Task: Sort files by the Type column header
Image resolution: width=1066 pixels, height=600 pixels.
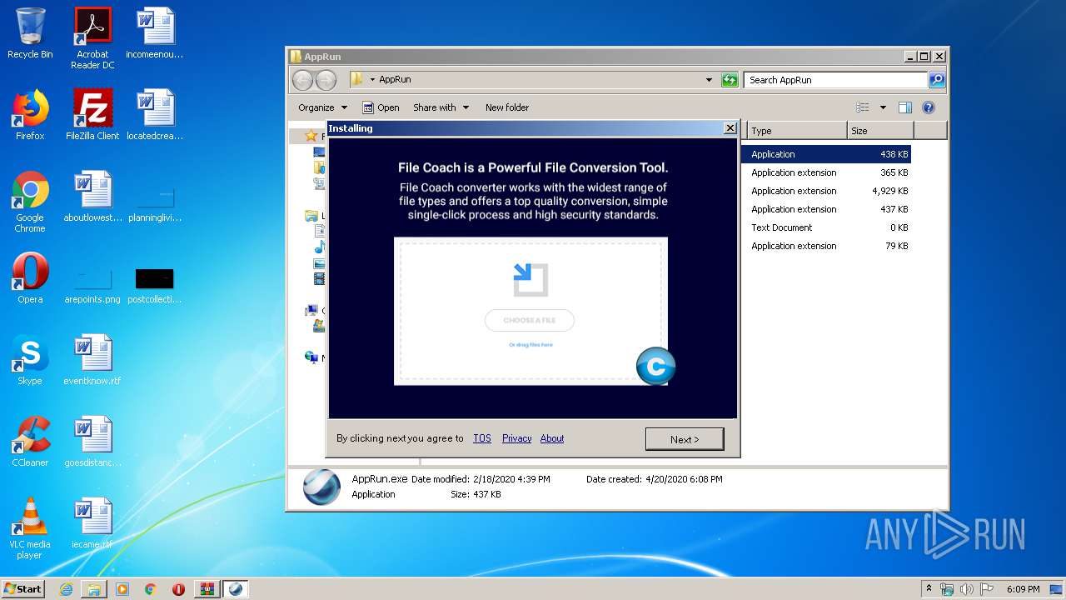Action: pyautogui.click(x=797, y=131)
